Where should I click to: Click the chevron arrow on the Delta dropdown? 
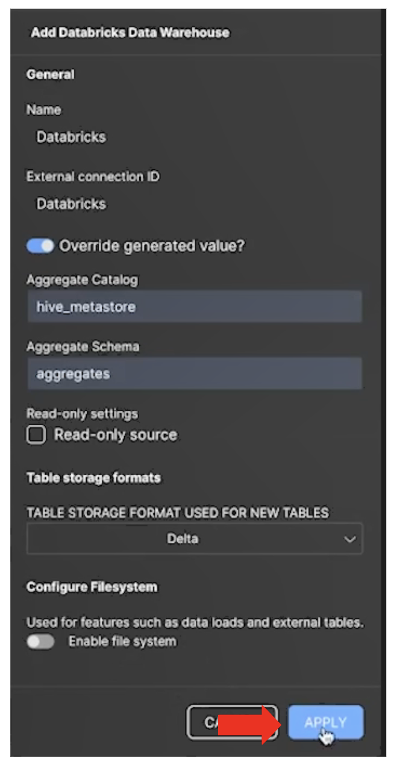tap(349, 540)
